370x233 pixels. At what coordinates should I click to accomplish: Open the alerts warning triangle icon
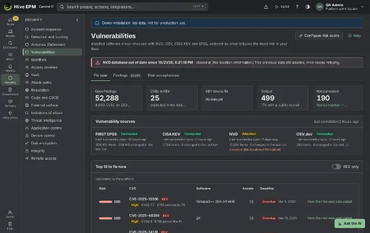[x=266, y=7]
